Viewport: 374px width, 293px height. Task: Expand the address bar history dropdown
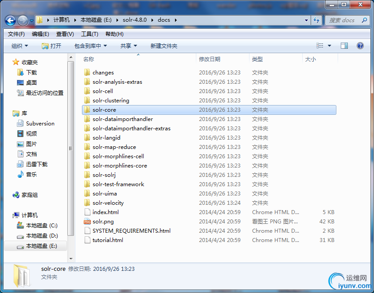click(x=307, y=20)
